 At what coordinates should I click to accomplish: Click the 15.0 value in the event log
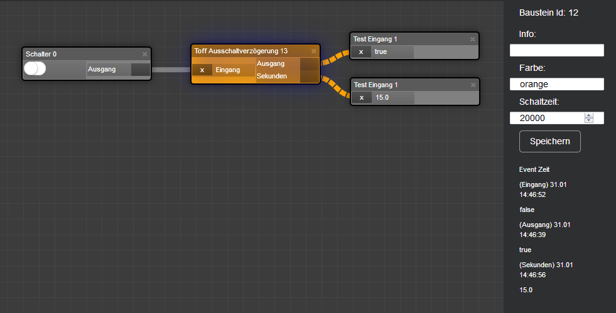point(526,290)
